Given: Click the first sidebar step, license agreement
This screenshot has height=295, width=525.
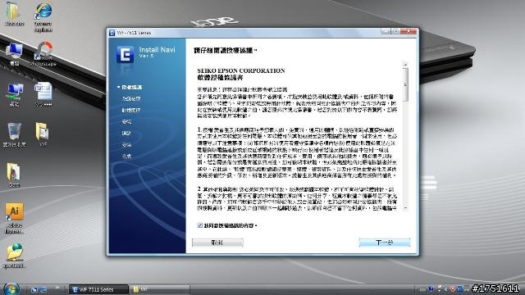Looking at the screenshot, I should [x=132, y=88].
